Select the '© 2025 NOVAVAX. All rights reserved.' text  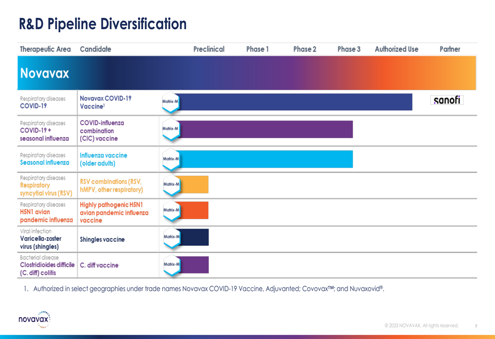(421, 326)
